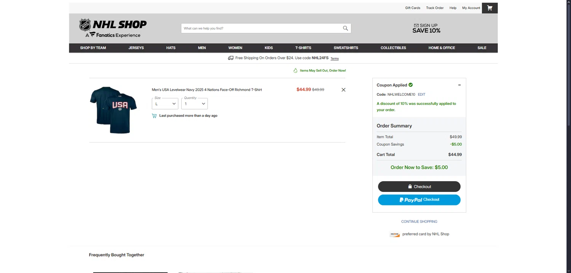Open the Hats menu
The height and width of the screenshot is (273, 571).
click(171, 48)
